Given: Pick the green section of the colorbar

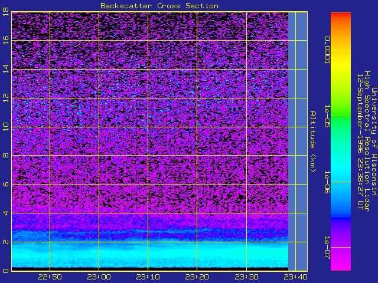Looking at the screenshot, I should click(x=341, y=116).
